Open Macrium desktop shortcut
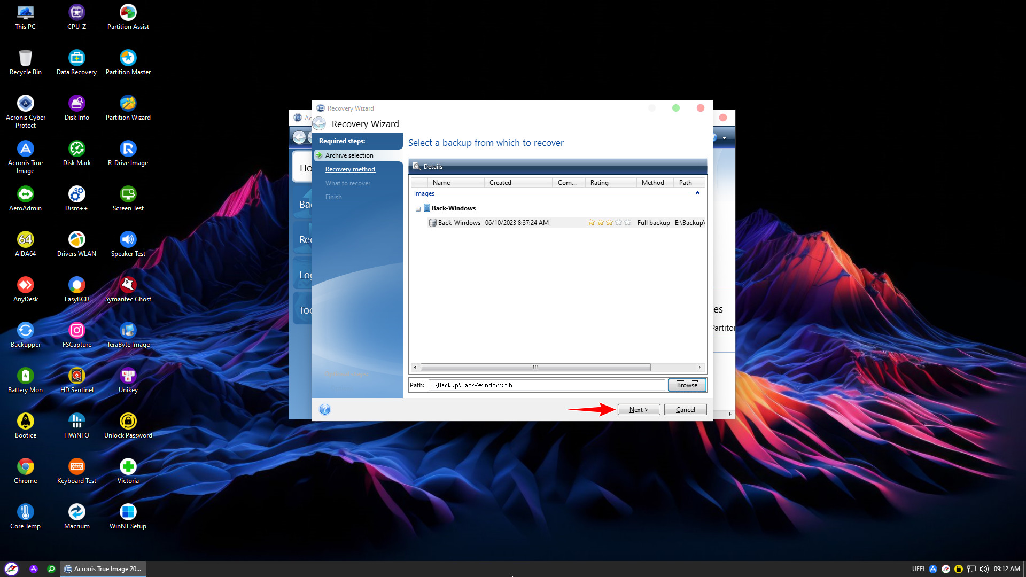This screenshot has height=577, width=1026. pyautogui.click(x=76, y=512)
